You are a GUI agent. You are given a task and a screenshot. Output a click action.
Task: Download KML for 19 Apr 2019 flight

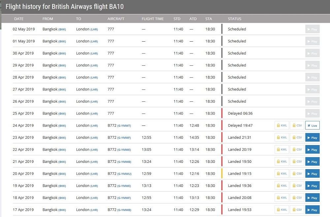coord(281,185)
